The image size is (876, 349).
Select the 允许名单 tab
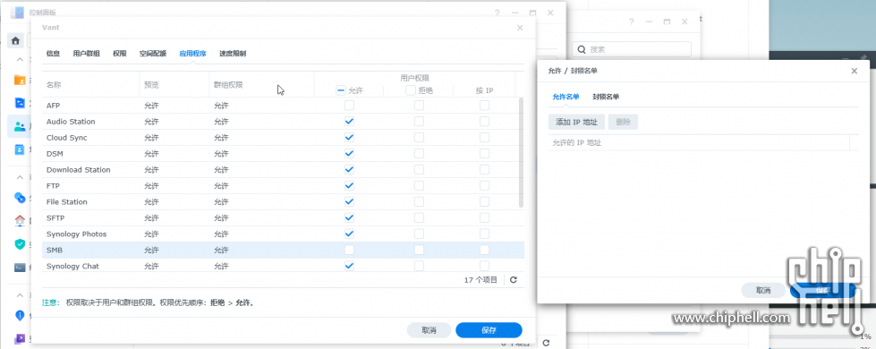tap(566, 97)
